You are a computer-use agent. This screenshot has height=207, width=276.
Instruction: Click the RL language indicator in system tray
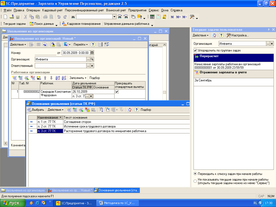(x=255, y=203)
